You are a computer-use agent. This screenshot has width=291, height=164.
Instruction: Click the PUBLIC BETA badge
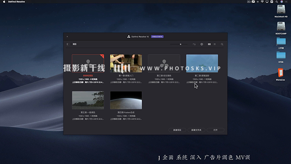157,37
